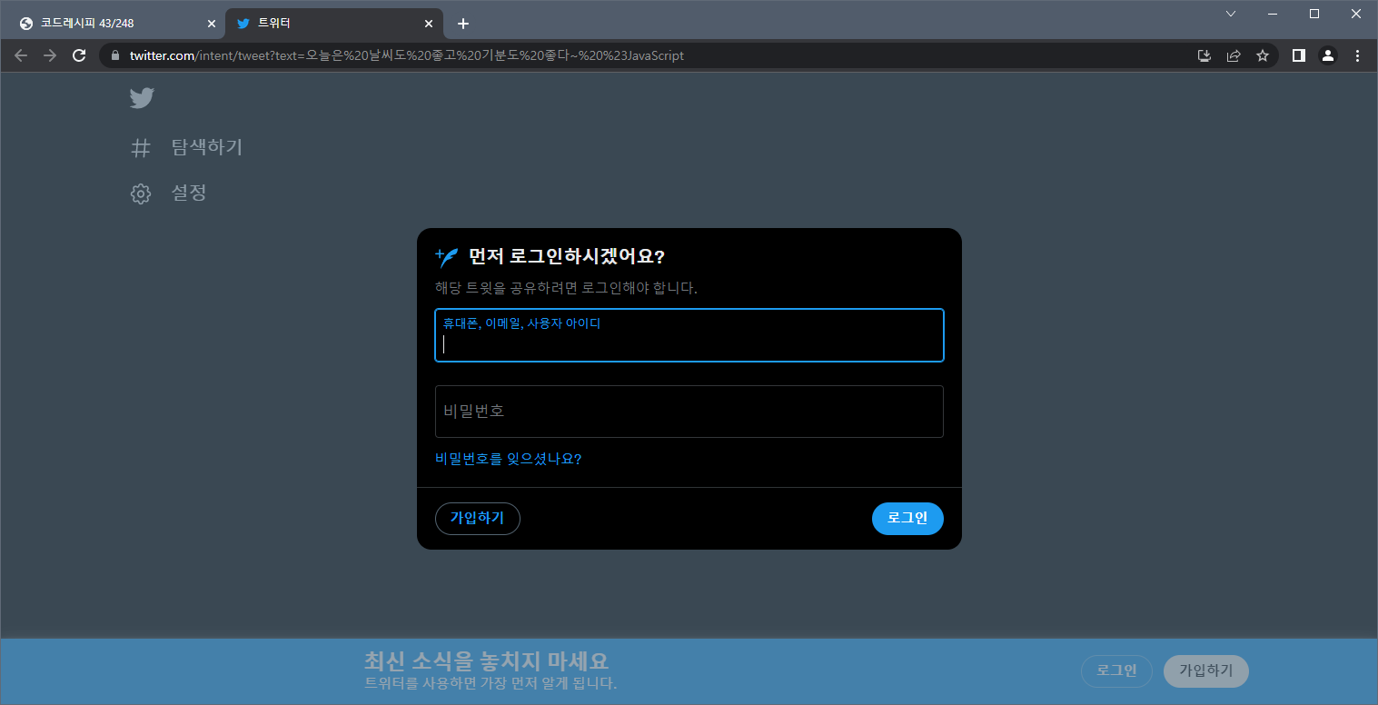Maximize the Chrome window
The image size is (1378, 705).
click(x=1314, y=14)
